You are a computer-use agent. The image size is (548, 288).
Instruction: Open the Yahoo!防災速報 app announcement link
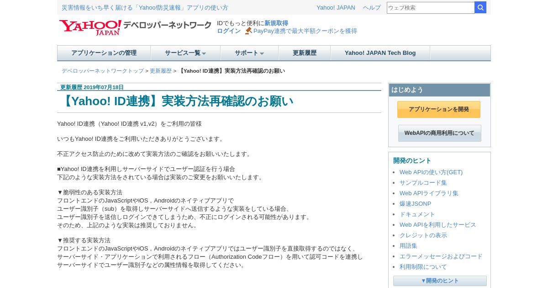(145, 8)
